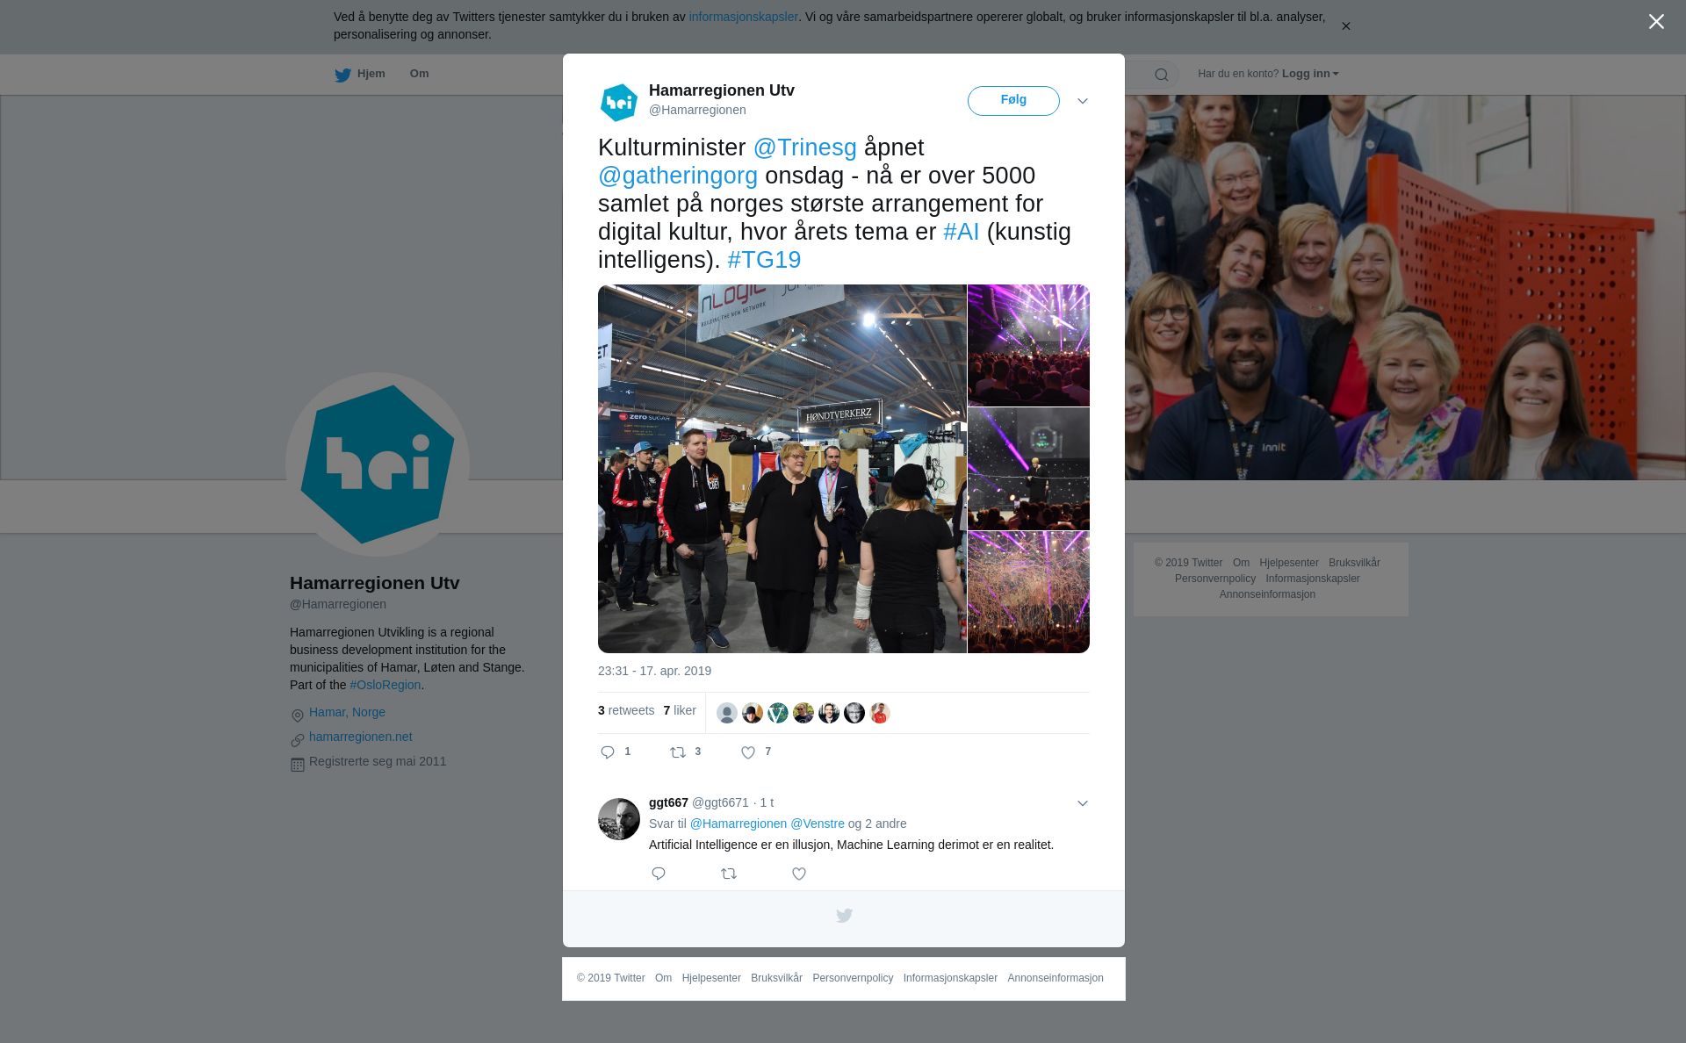Viewport: 1686px width, 1043px height.
Task: Click the Twitter bird Hjem icon
Action: click(x=343, y=75)
